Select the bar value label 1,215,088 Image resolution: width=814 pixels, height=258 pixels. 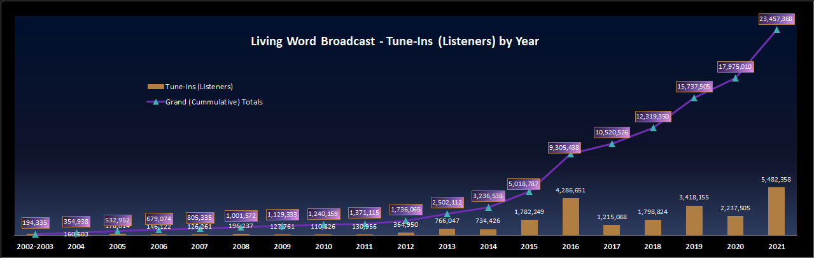611,217
